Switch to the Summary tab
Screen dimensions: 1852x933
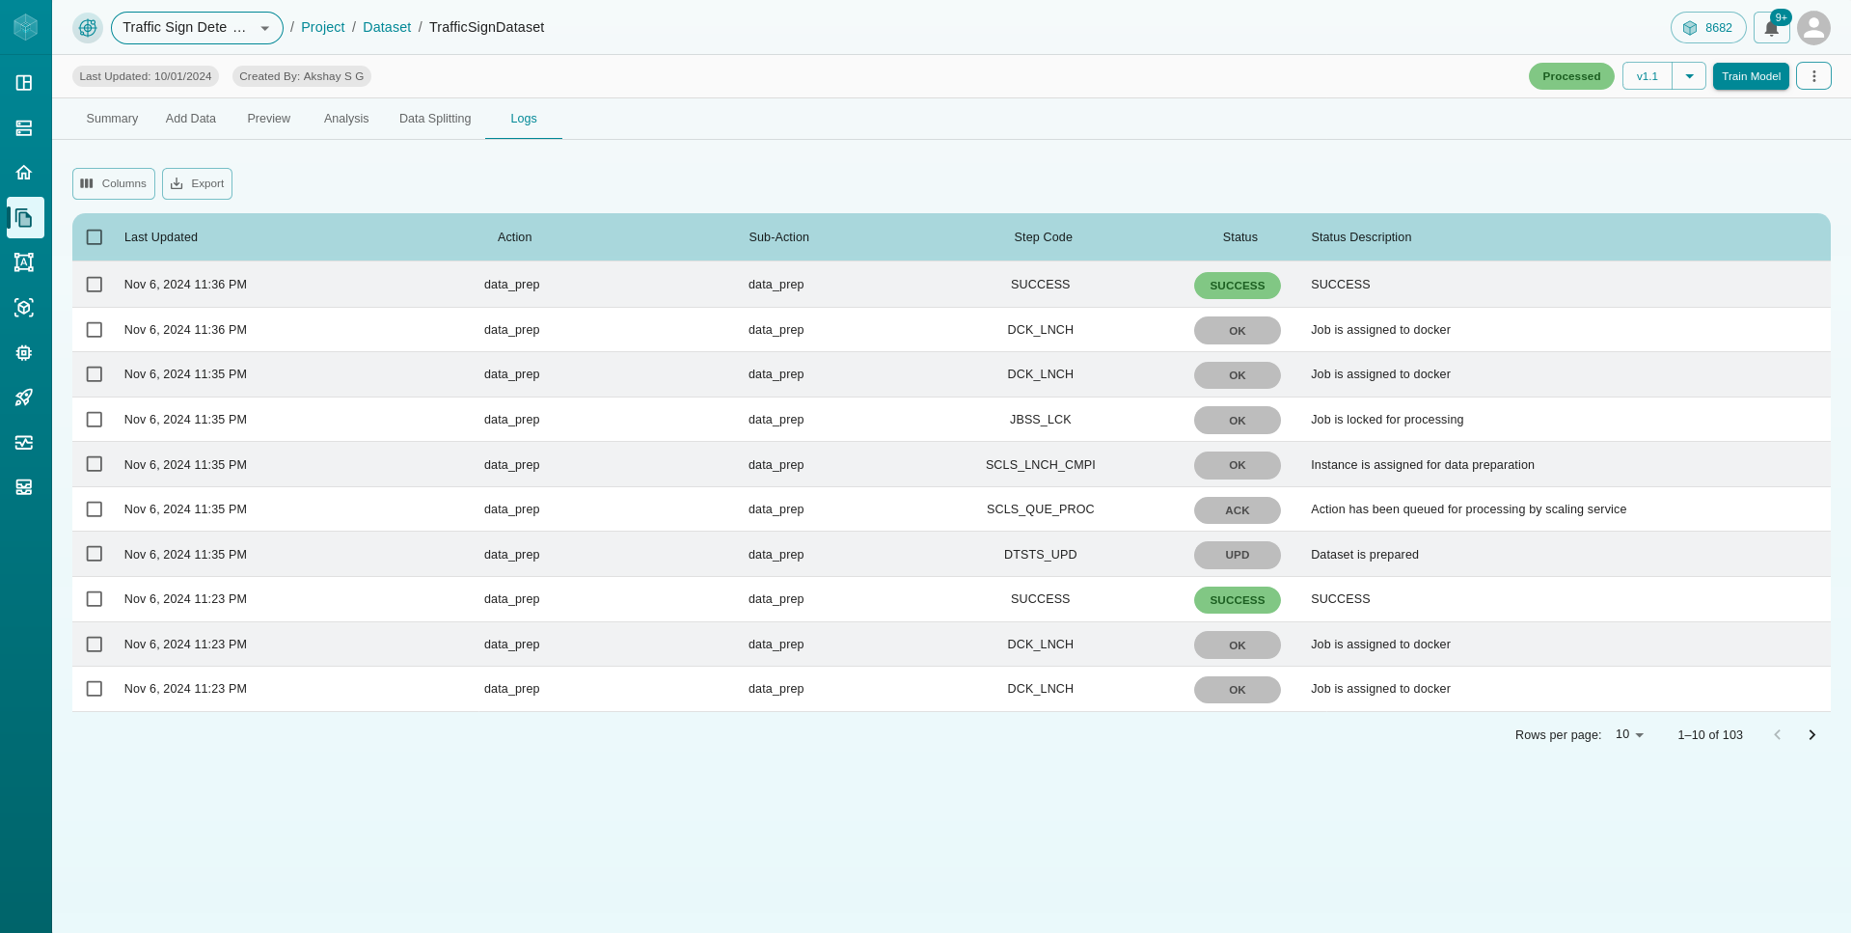[x=112, y=119]
